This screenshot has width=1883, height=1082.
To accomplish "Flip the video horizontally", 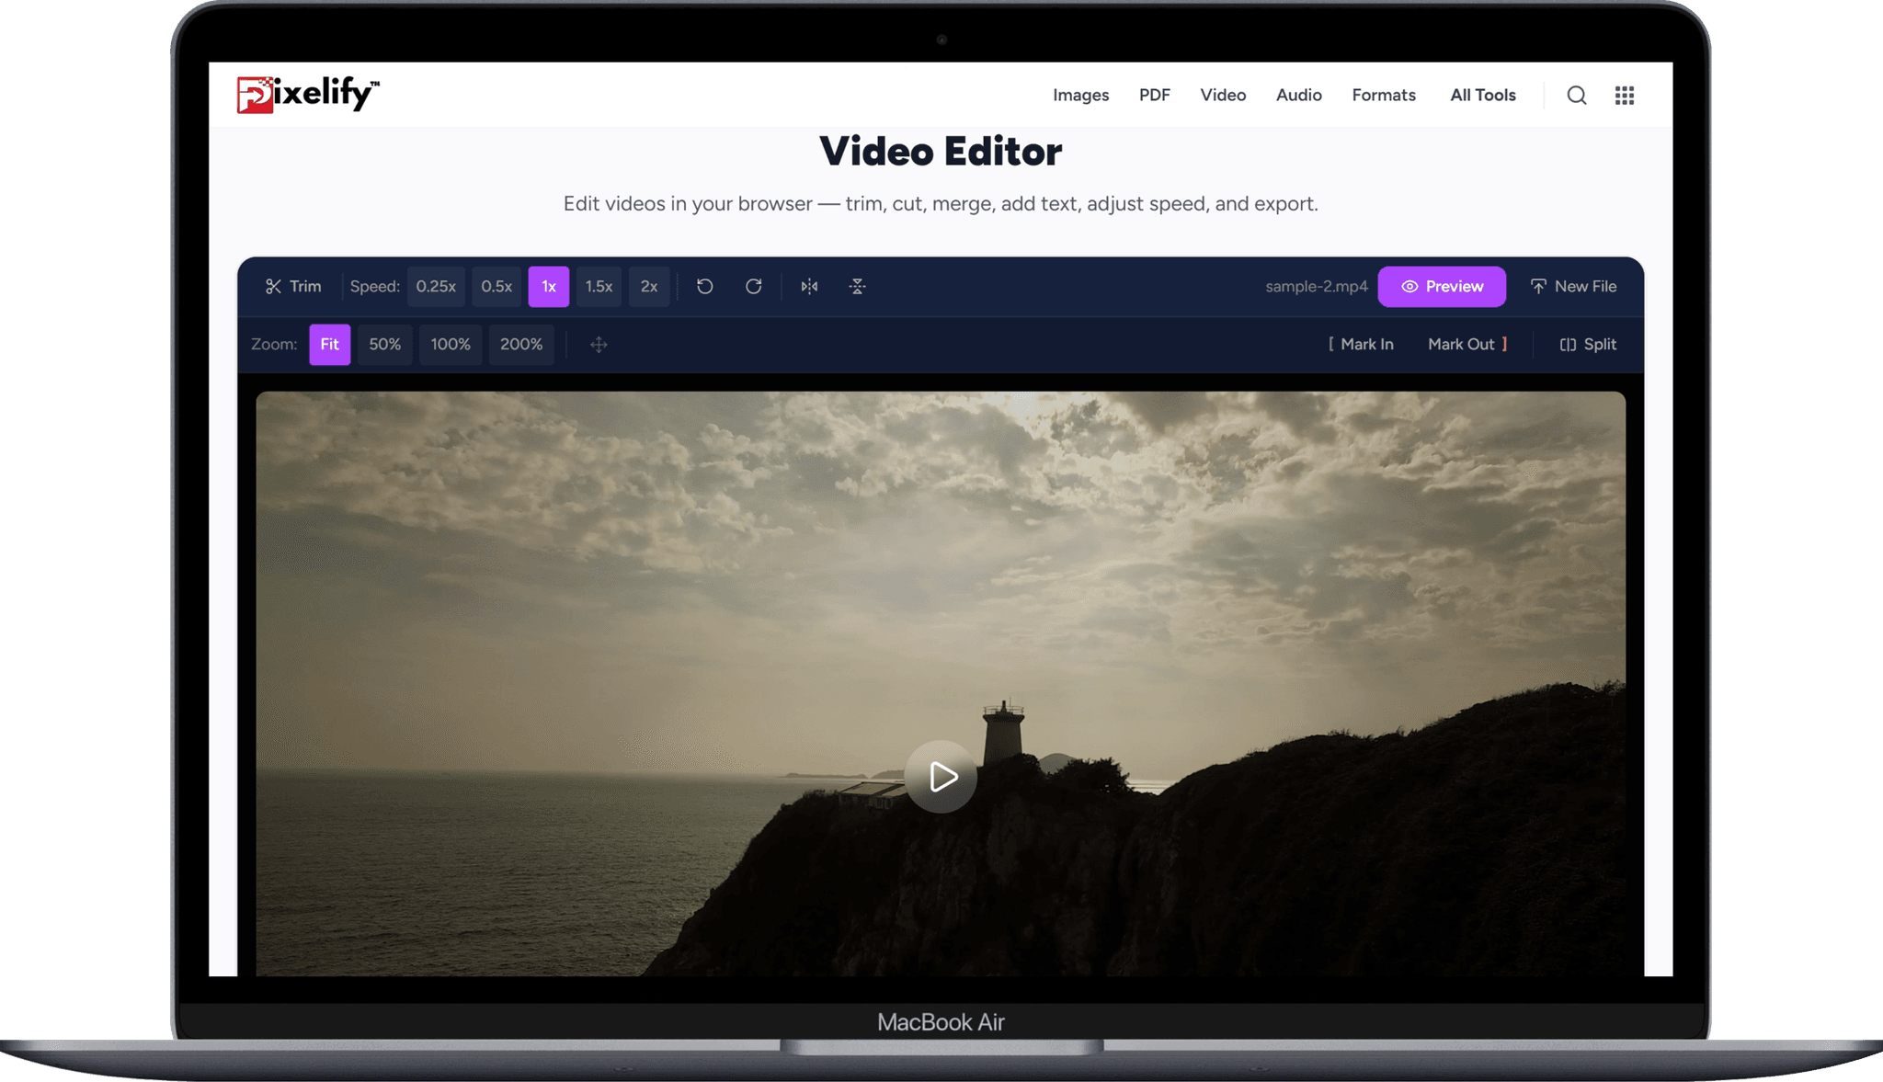I will coord(809,286).
